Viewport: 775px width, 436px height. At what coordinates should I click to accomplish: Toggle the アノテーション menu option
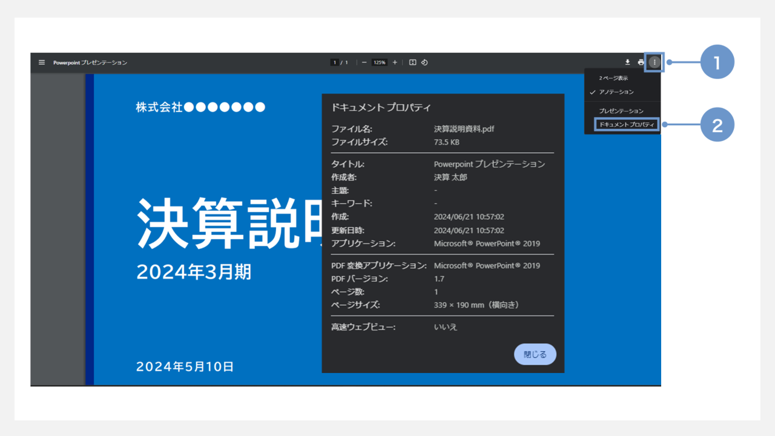pyautogui.click(x=622, y=92)
